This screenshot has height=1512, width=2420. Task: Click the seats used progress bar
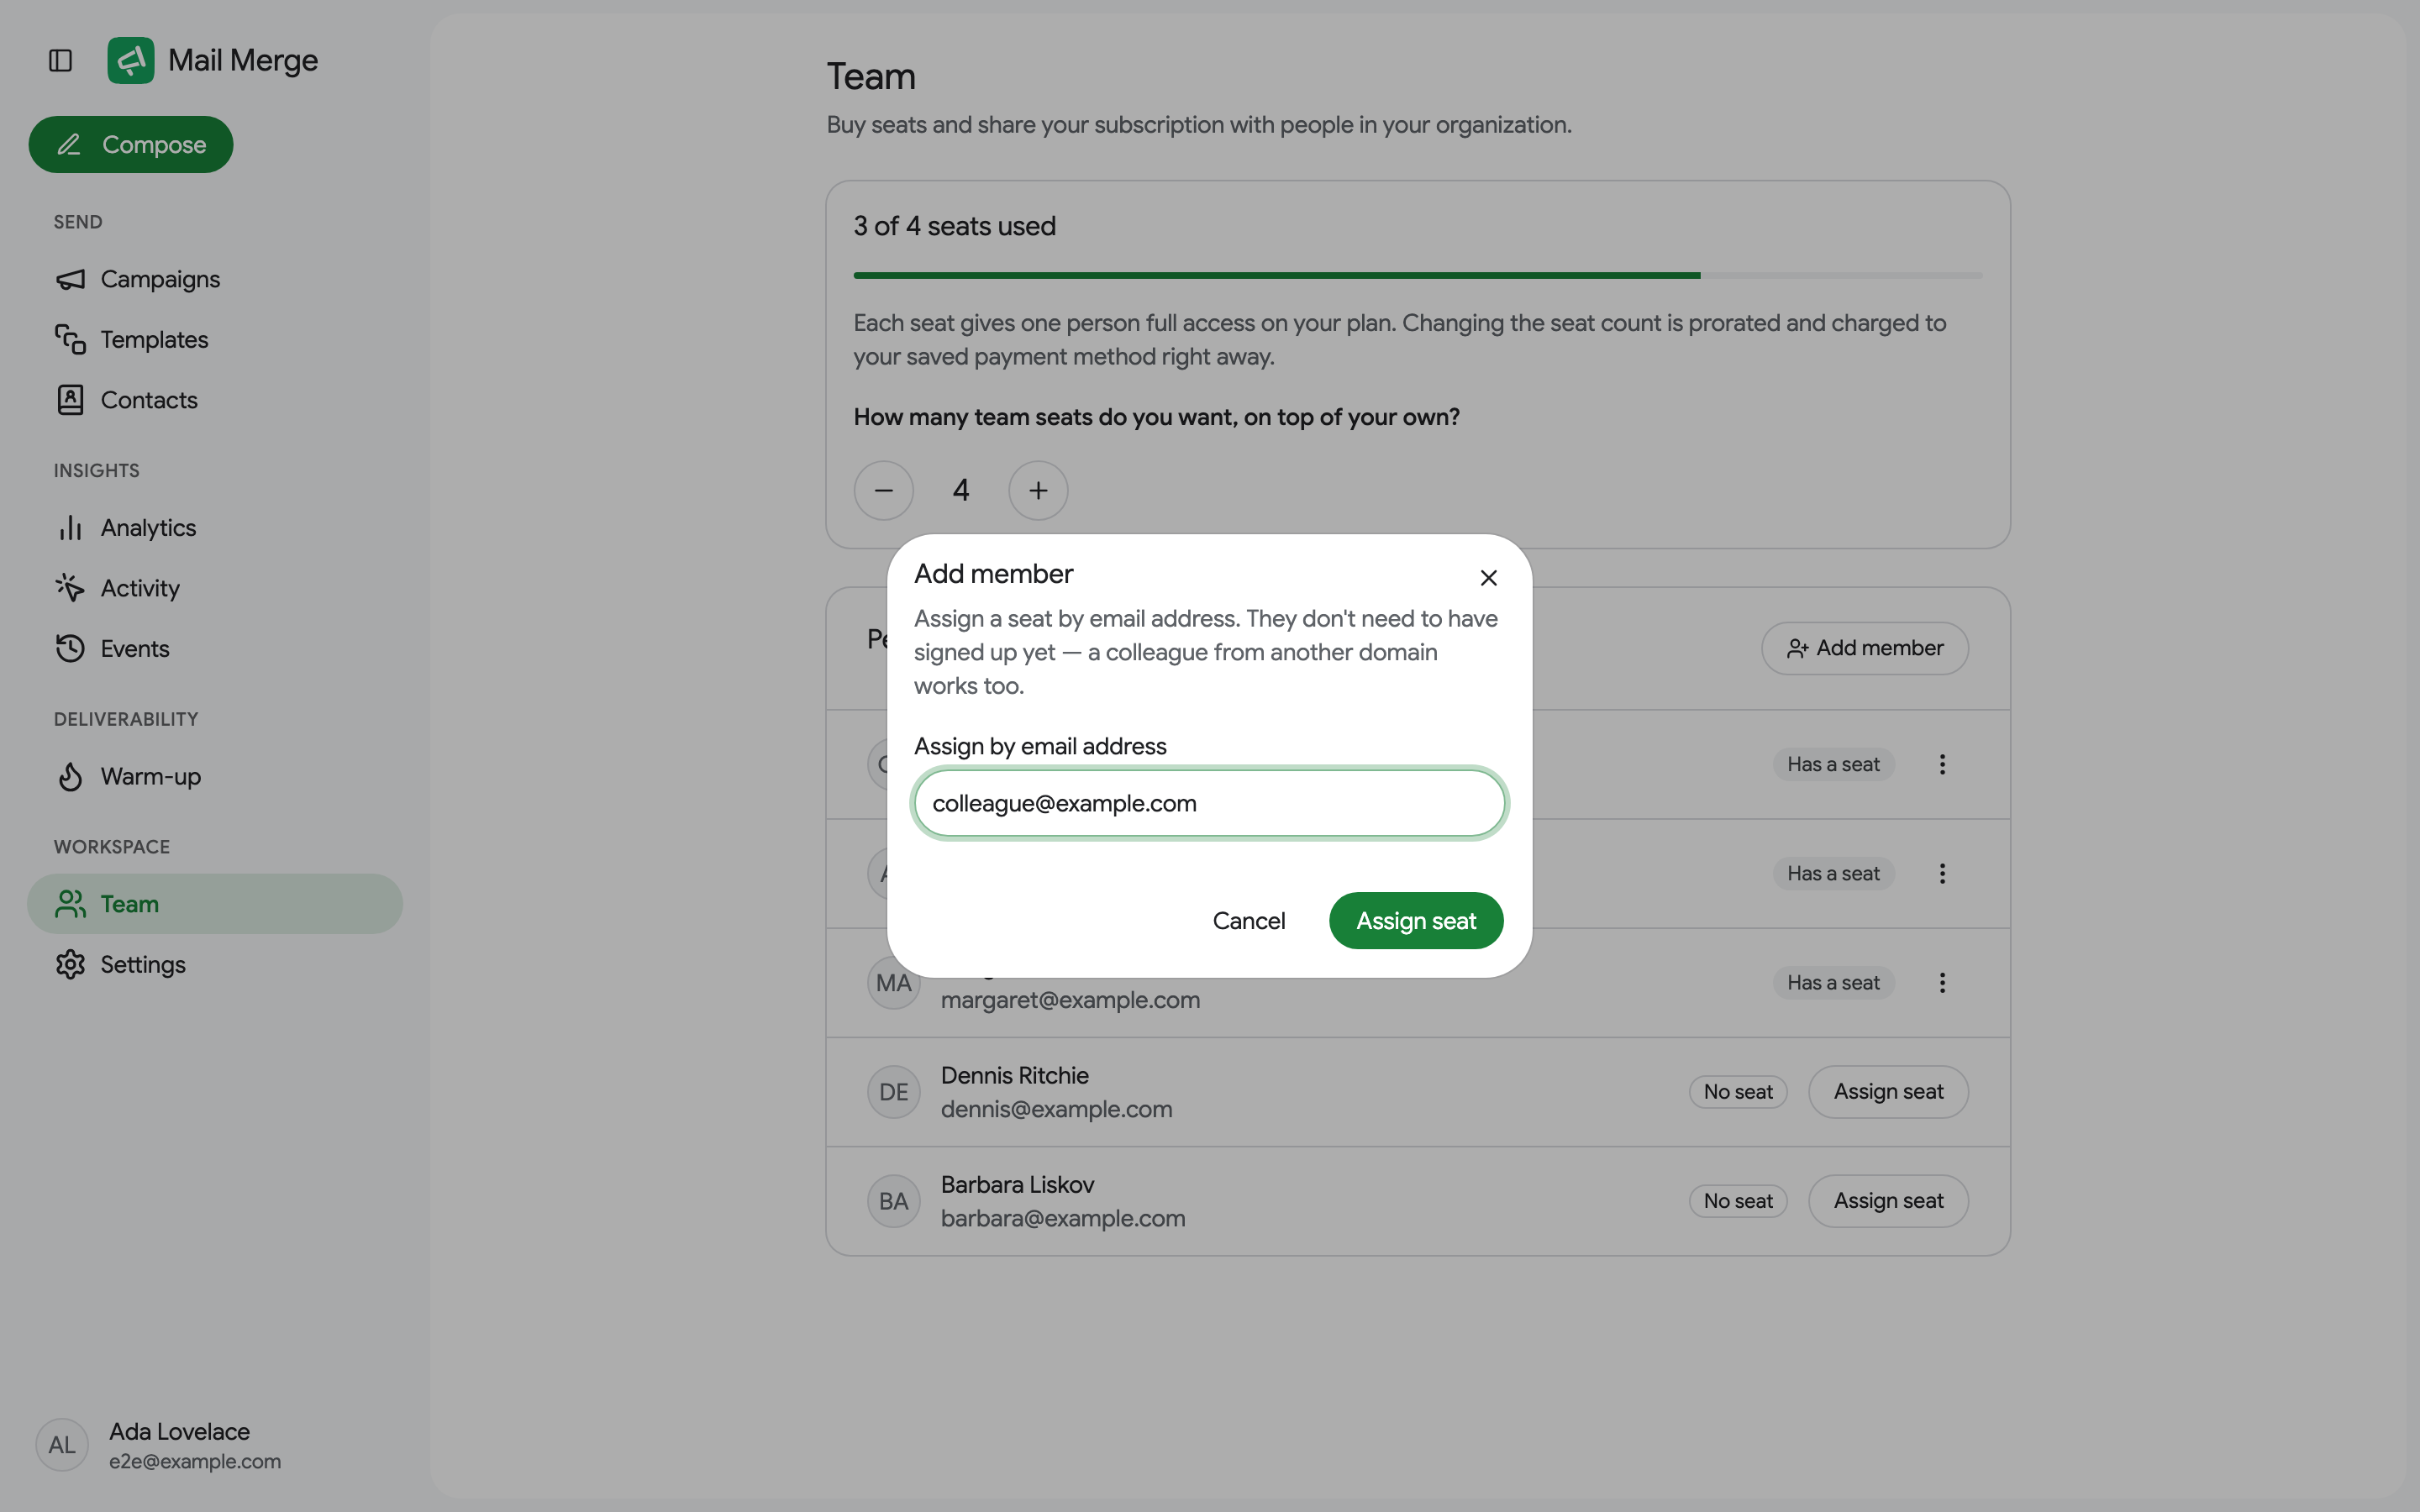click(1418, 275)
